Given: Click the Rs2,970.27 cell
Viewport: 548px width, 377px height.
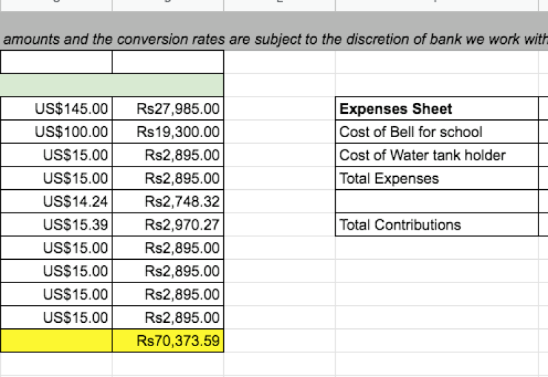Looking at the screenshot, I should point(168,225).
